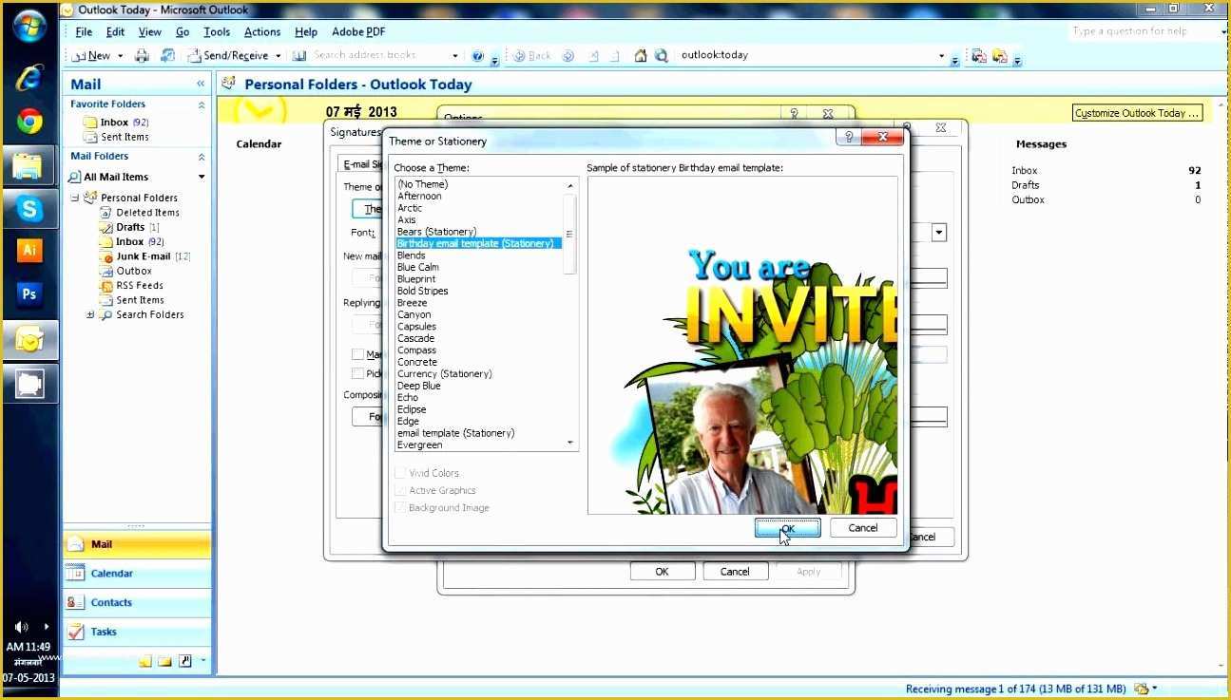Open Sent Items under Favorite Folders
This screenshot has width=1231, height=700.
125,137
